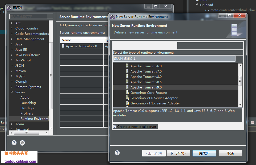Click the 下一步(N) next button

[x=178, y=153]
